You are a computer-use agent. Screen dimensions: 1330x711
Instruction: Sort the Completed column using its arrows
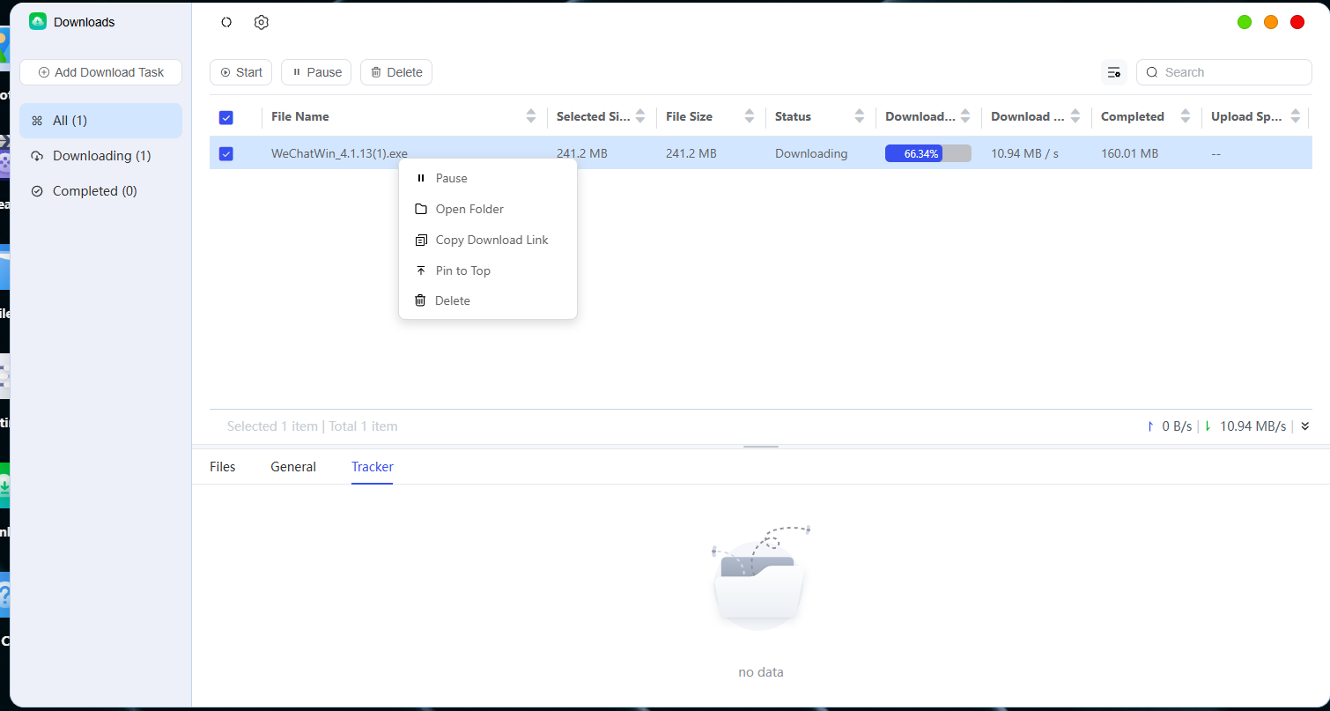coord(1186,116)
